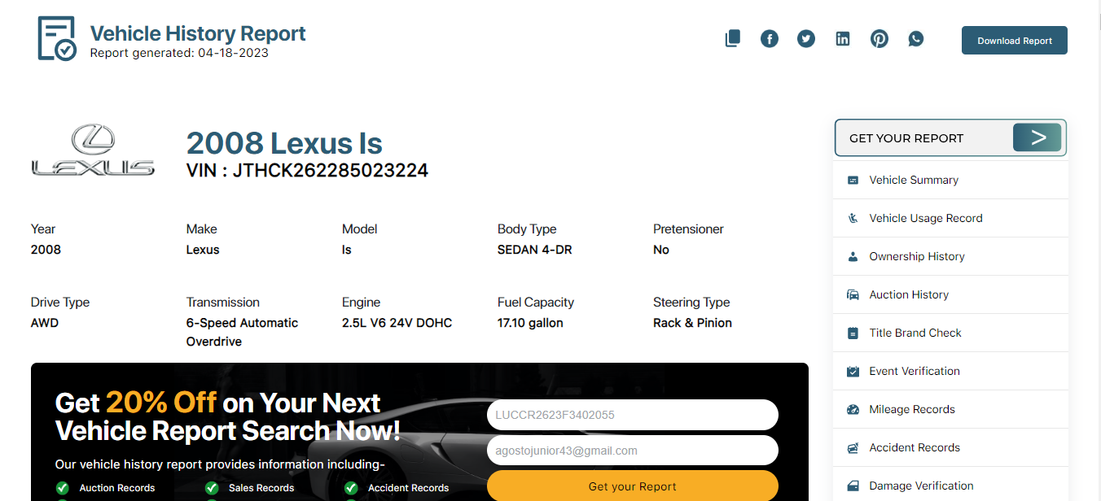The width and height of the screenshot is (1101, 501).
Task: Click the green check beside Auction Records
Action: point(62,488)
